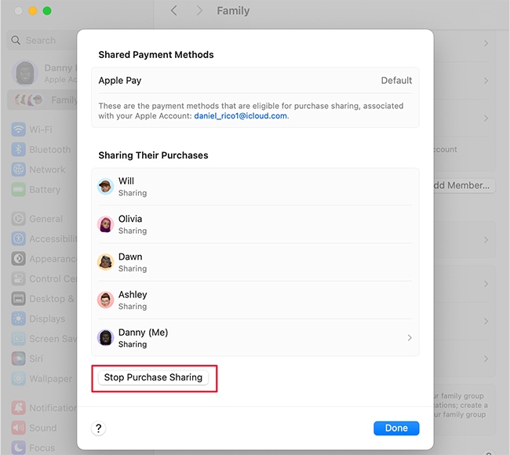Open the Focus icon in the sidebar
Viewport: 510px width, 455px height.
19,448
